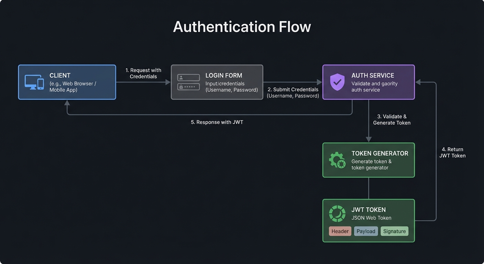Select the Token Generator gear icon

tap(337, 160)
